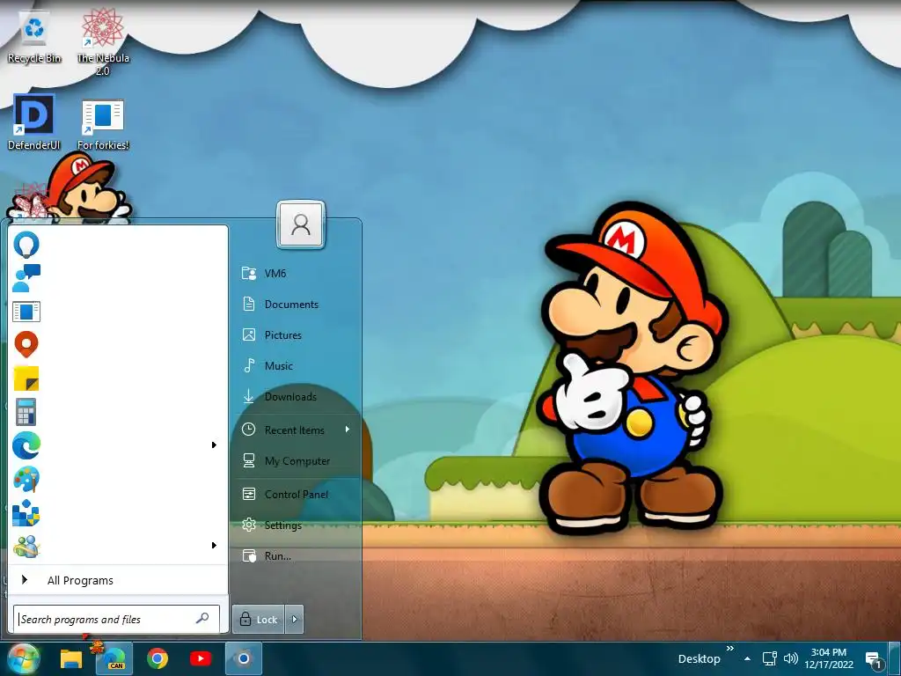Open Settings from the Start menu

(297, 525)
